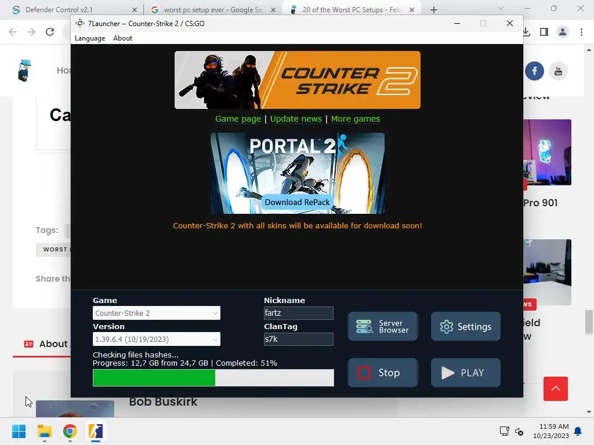The width and height of the screenshot is (594, 445).
Task: Close the 20 of the Worst PC Setups tab
Action: pos(412,10)
